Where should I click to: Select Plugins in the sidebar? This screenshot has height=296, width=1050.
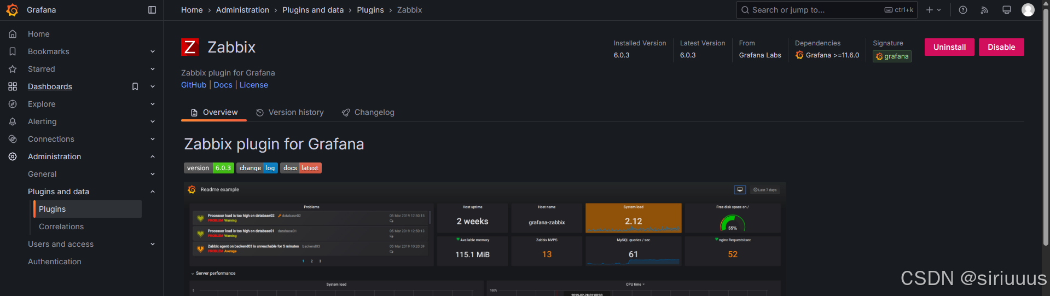click(x=88, y=209)
